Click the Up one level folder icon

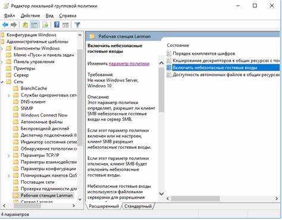[x=25, y=25]
